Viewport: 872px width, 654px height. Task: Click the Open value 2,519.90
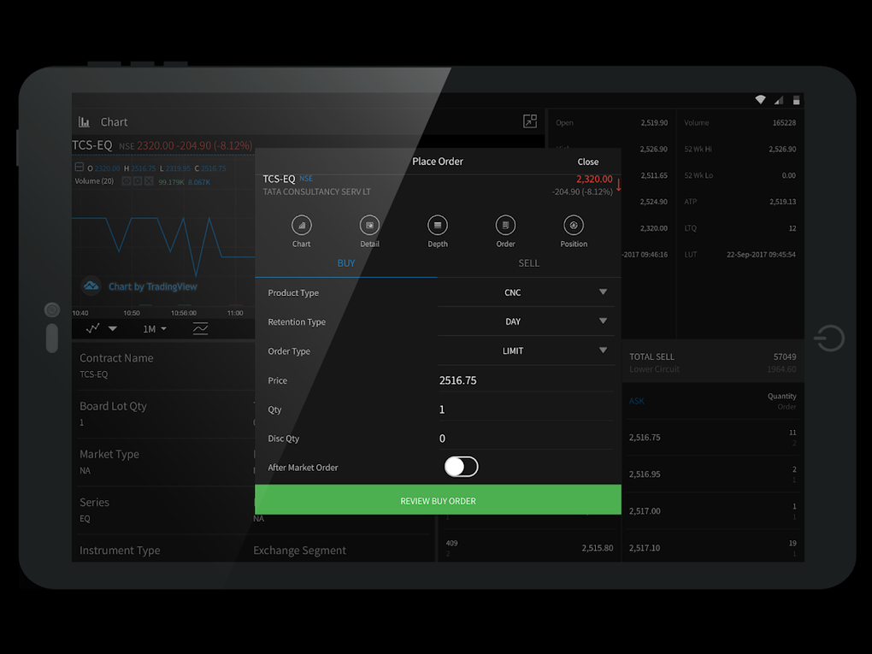654,122
